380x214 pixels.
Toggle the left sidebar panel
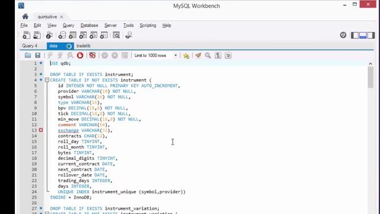pyautogui.click(x=354, y=35)
